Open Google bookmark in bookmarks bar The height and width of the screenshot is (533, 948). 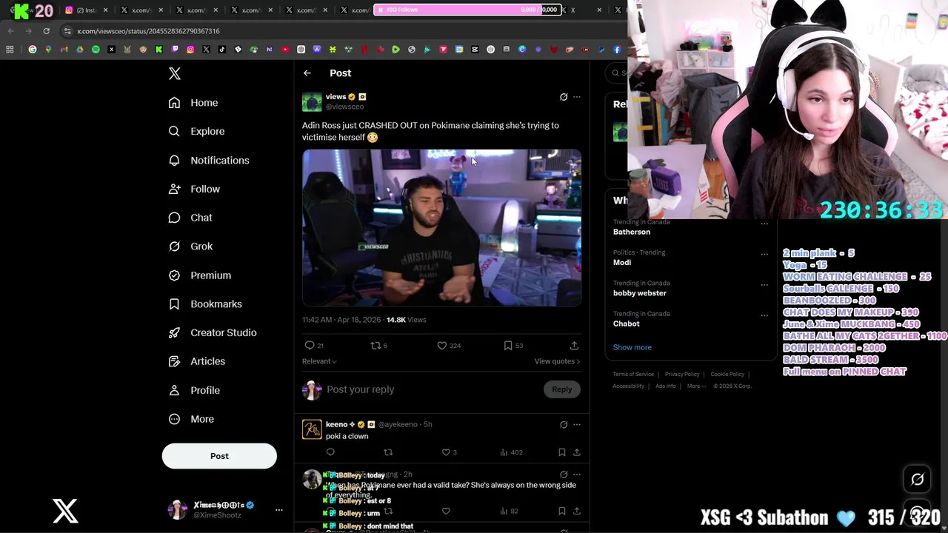(33, 50)
